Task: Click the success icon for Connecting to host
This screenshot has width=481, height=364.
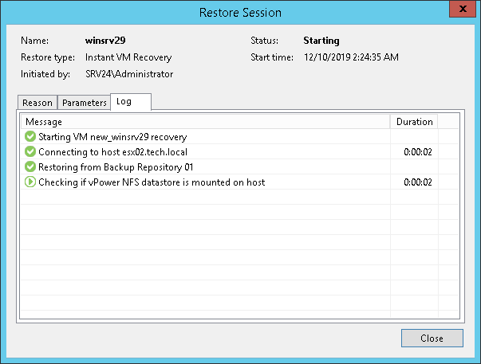Action: 31,152
